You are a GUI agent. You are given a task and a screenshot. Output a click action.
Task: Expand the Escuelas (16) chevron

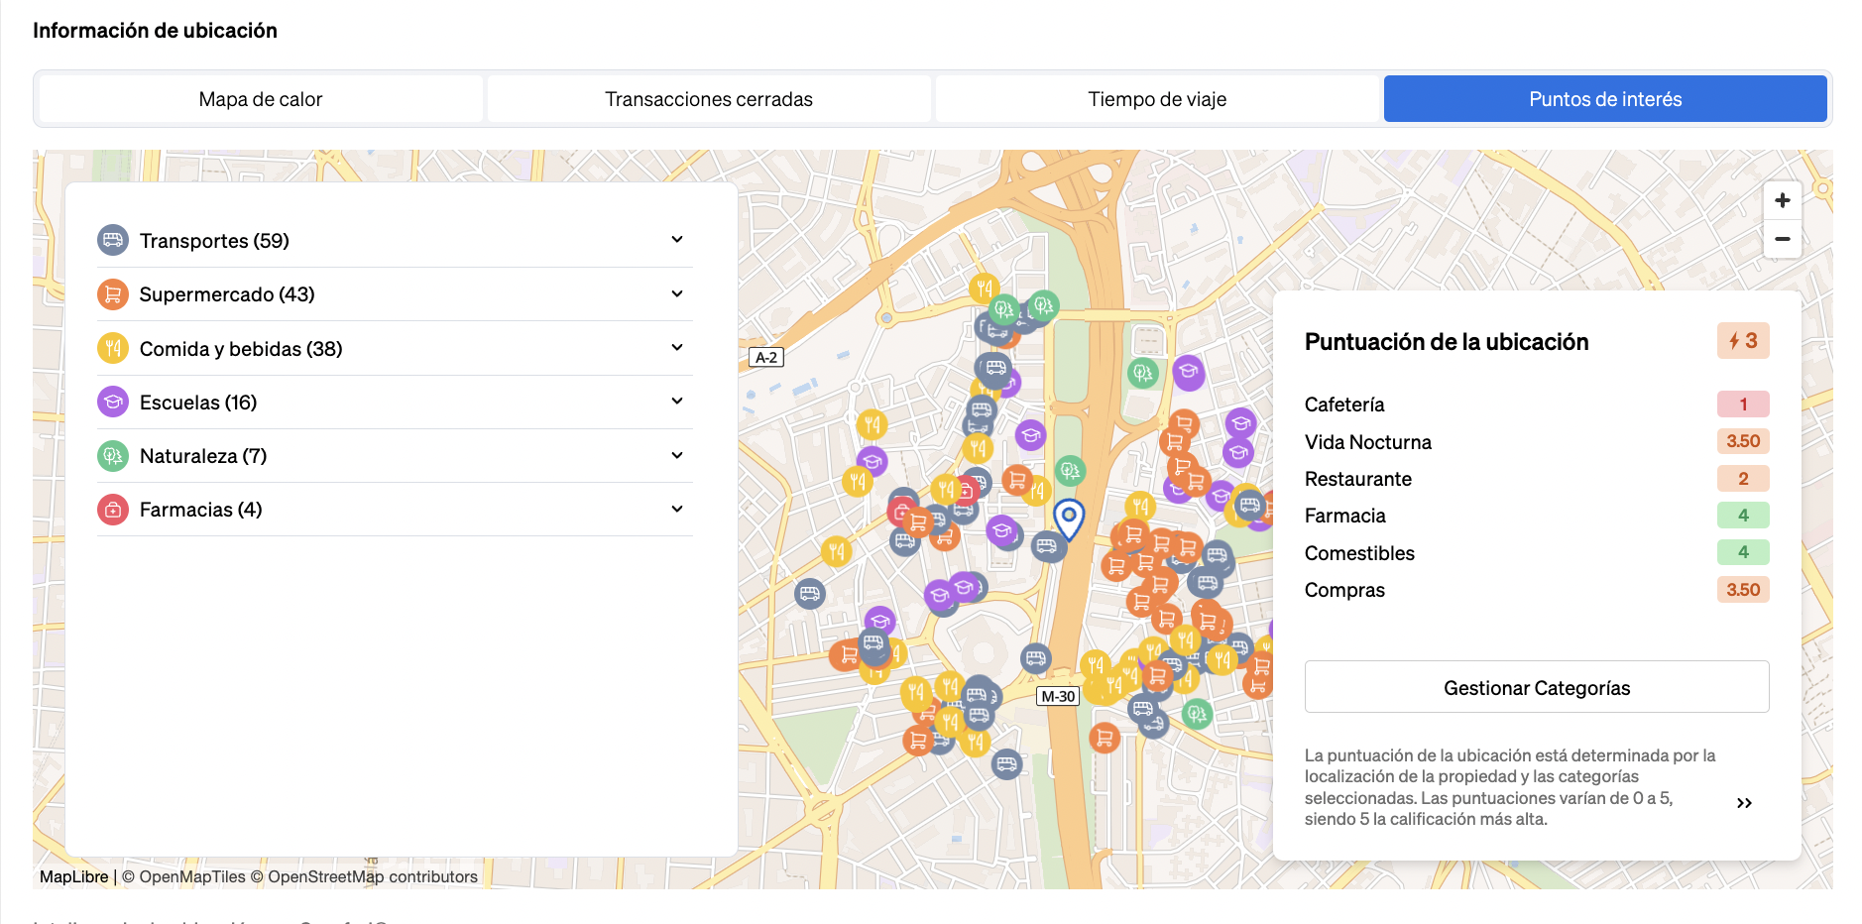(x=677, y=402)
